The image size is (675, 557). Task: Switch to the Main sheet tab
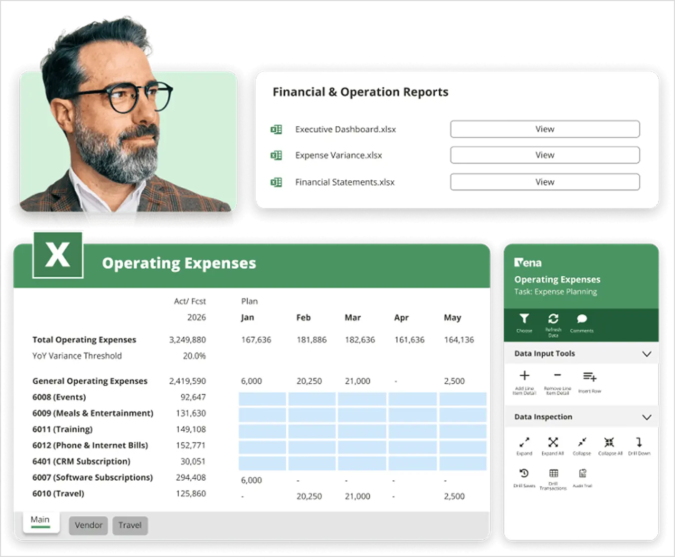pyautogui.click(x=40, y=521)
